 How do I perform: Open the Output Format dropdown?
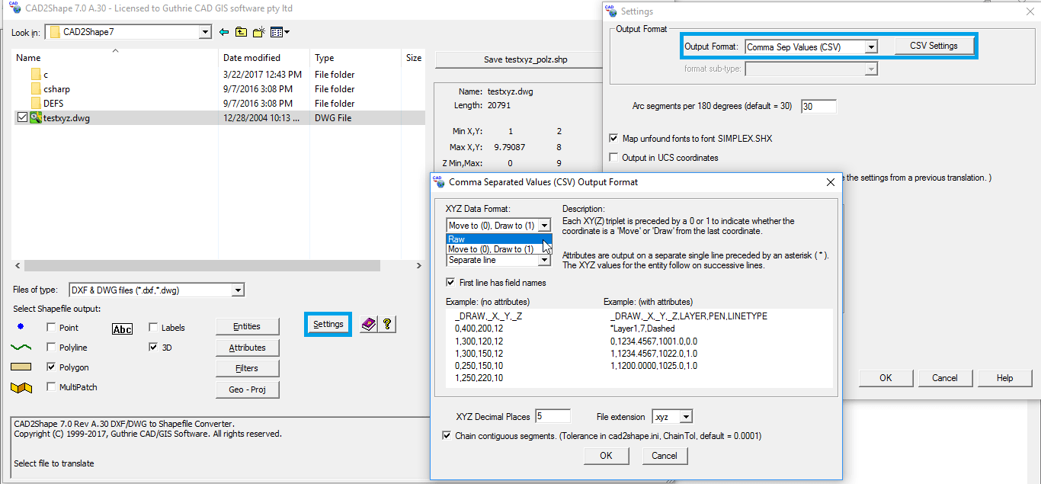pyautogui.click(x=870, y=46)
